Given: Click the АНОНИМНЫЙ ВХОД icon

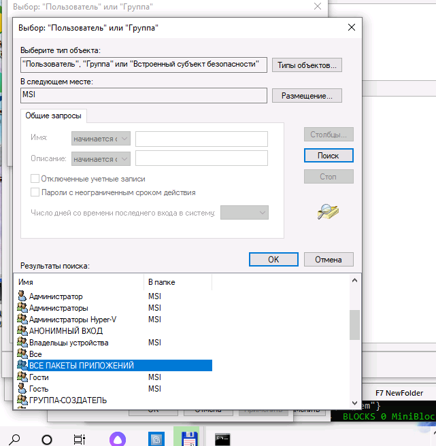Looking at the screenshot, I should pos(22,331).
